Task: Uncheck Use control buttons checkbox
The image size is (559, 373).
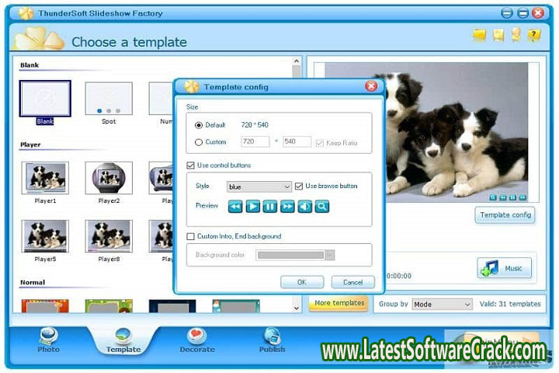Action: [191, 166]
